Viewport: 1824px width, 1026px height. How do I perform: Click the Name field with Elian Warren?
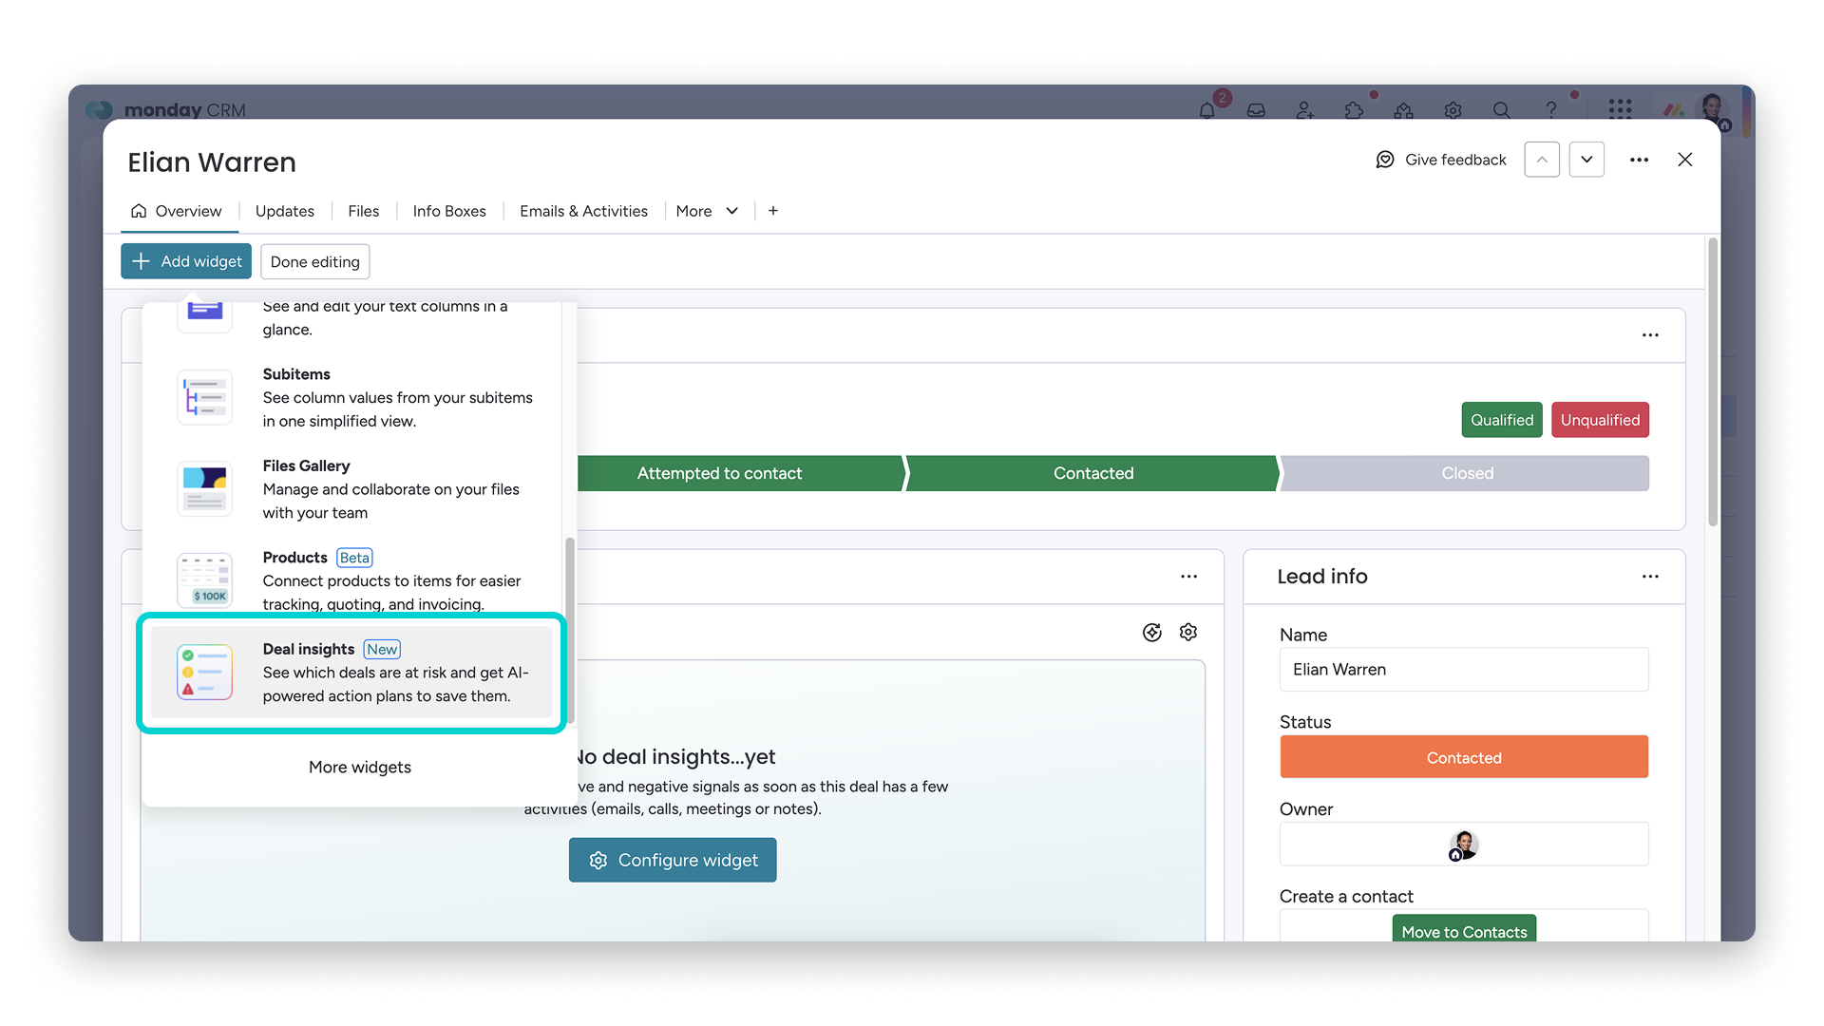pos(1464,670)
